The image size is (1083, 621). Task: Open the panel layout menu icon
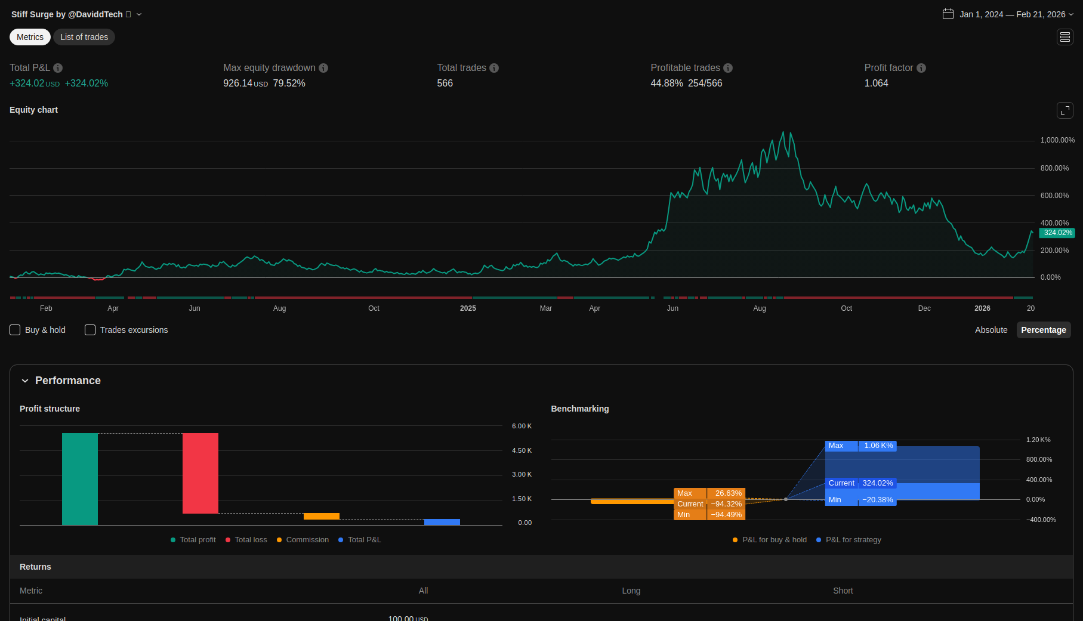pos(1065,37)
